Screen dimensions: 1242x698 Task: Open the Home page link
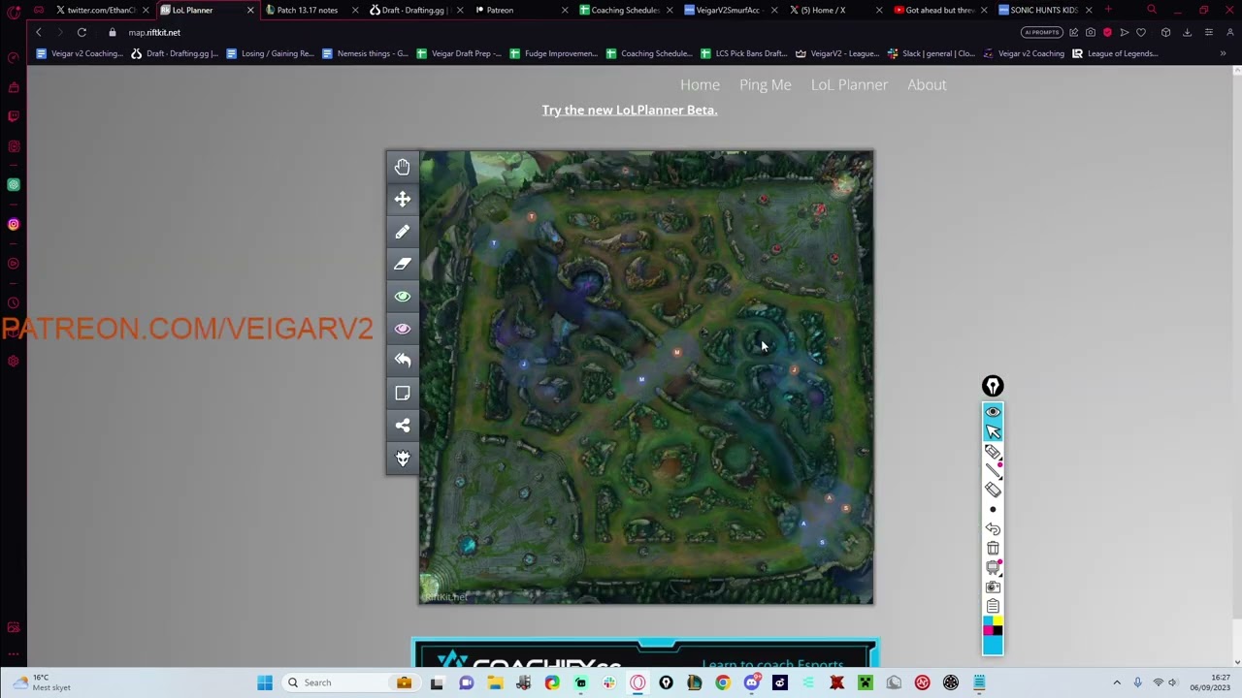700,84
